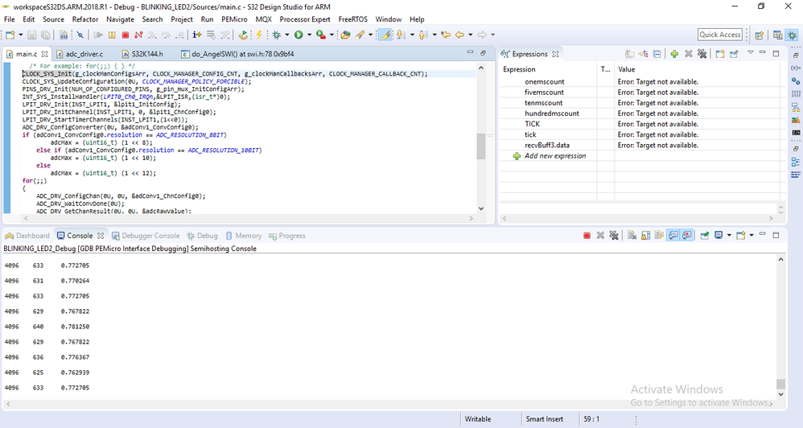
Task: Open Expressions View Menu triangle
Action: point(750,53)
